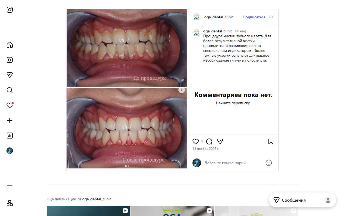The width and height of the screenshot is (345, 216).
Task: Click the Instagram camera logo at top
Action: pos(10,10)
